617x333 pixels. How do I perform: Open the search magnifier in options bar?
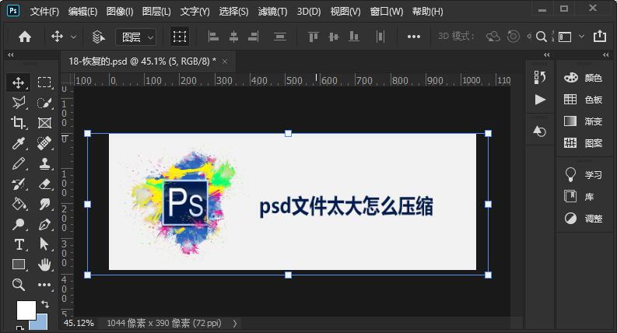click(542, 37)
